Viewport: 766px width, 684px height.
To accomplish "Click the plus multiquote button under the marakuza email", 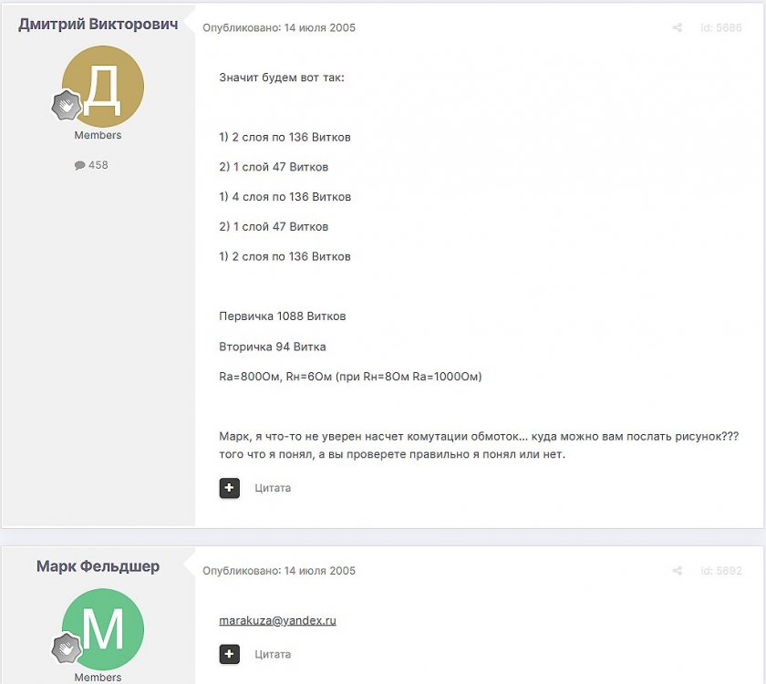I will [x=230, y=654].
